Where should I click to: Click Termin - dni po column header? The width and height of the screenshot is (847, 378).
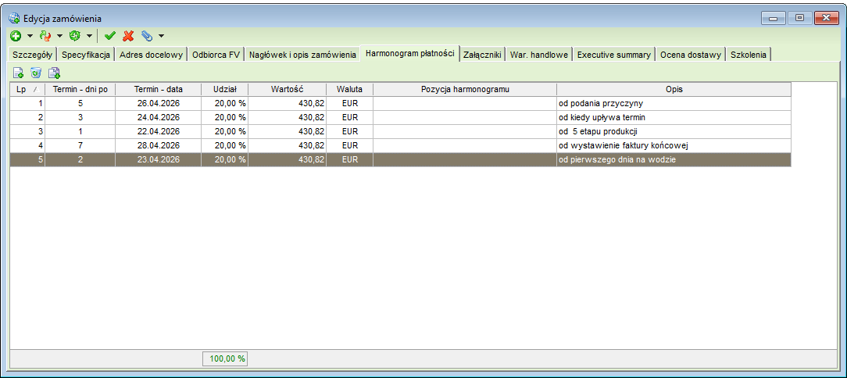point(80,89)
